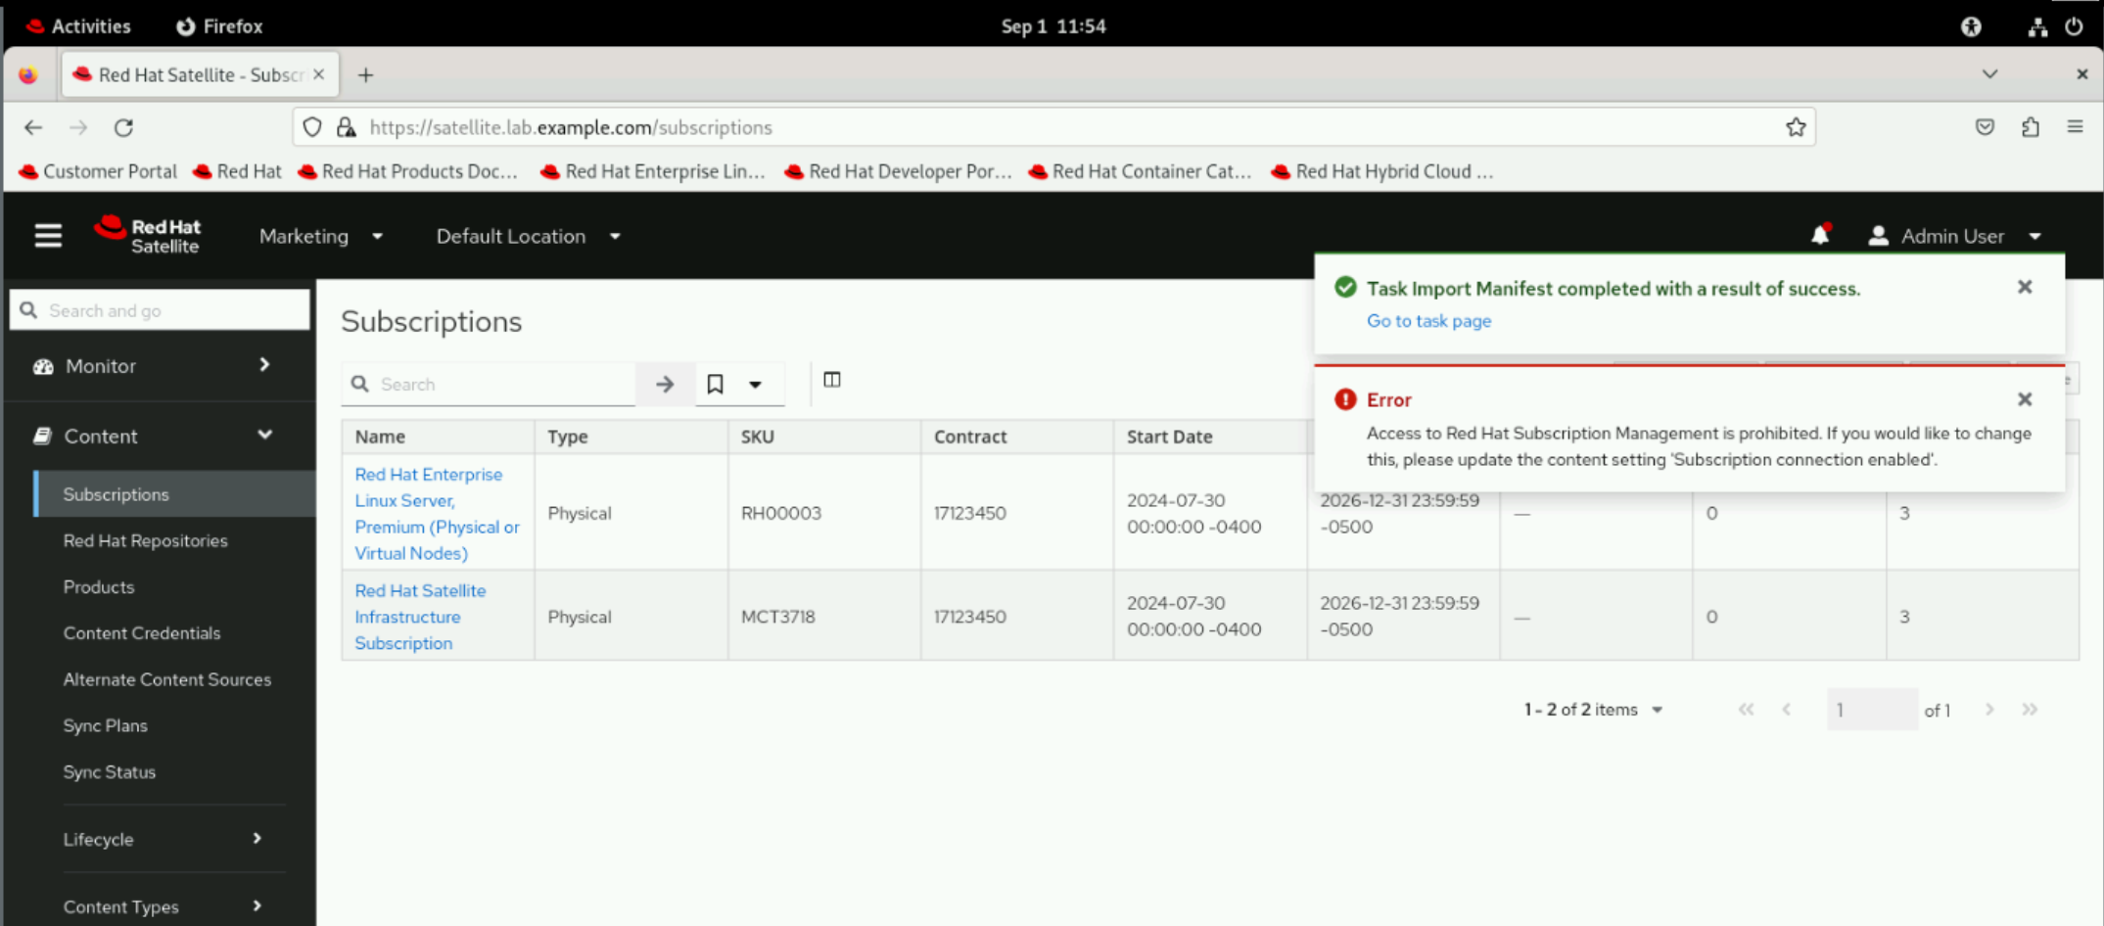Click the page number input field
Image resolution: width=2104 pixels, height=926 pixels.
(x=1871, y=710)
